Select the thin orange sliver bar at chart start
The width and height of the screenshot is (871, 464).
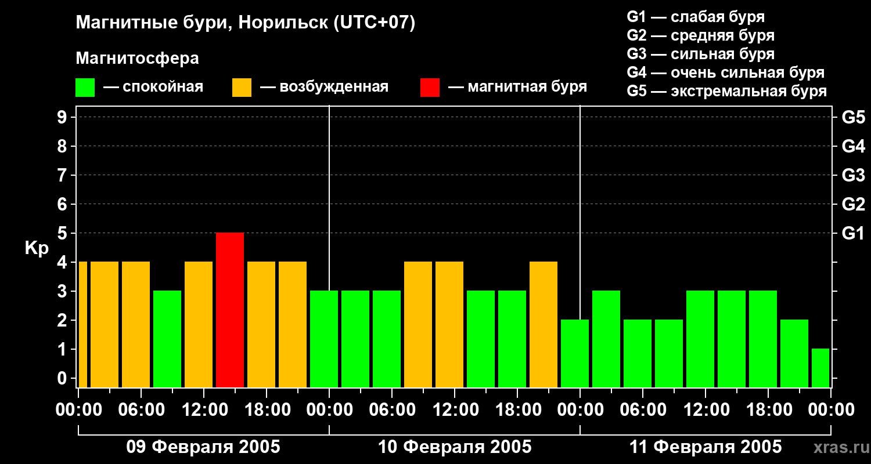(x=82, y=324)
